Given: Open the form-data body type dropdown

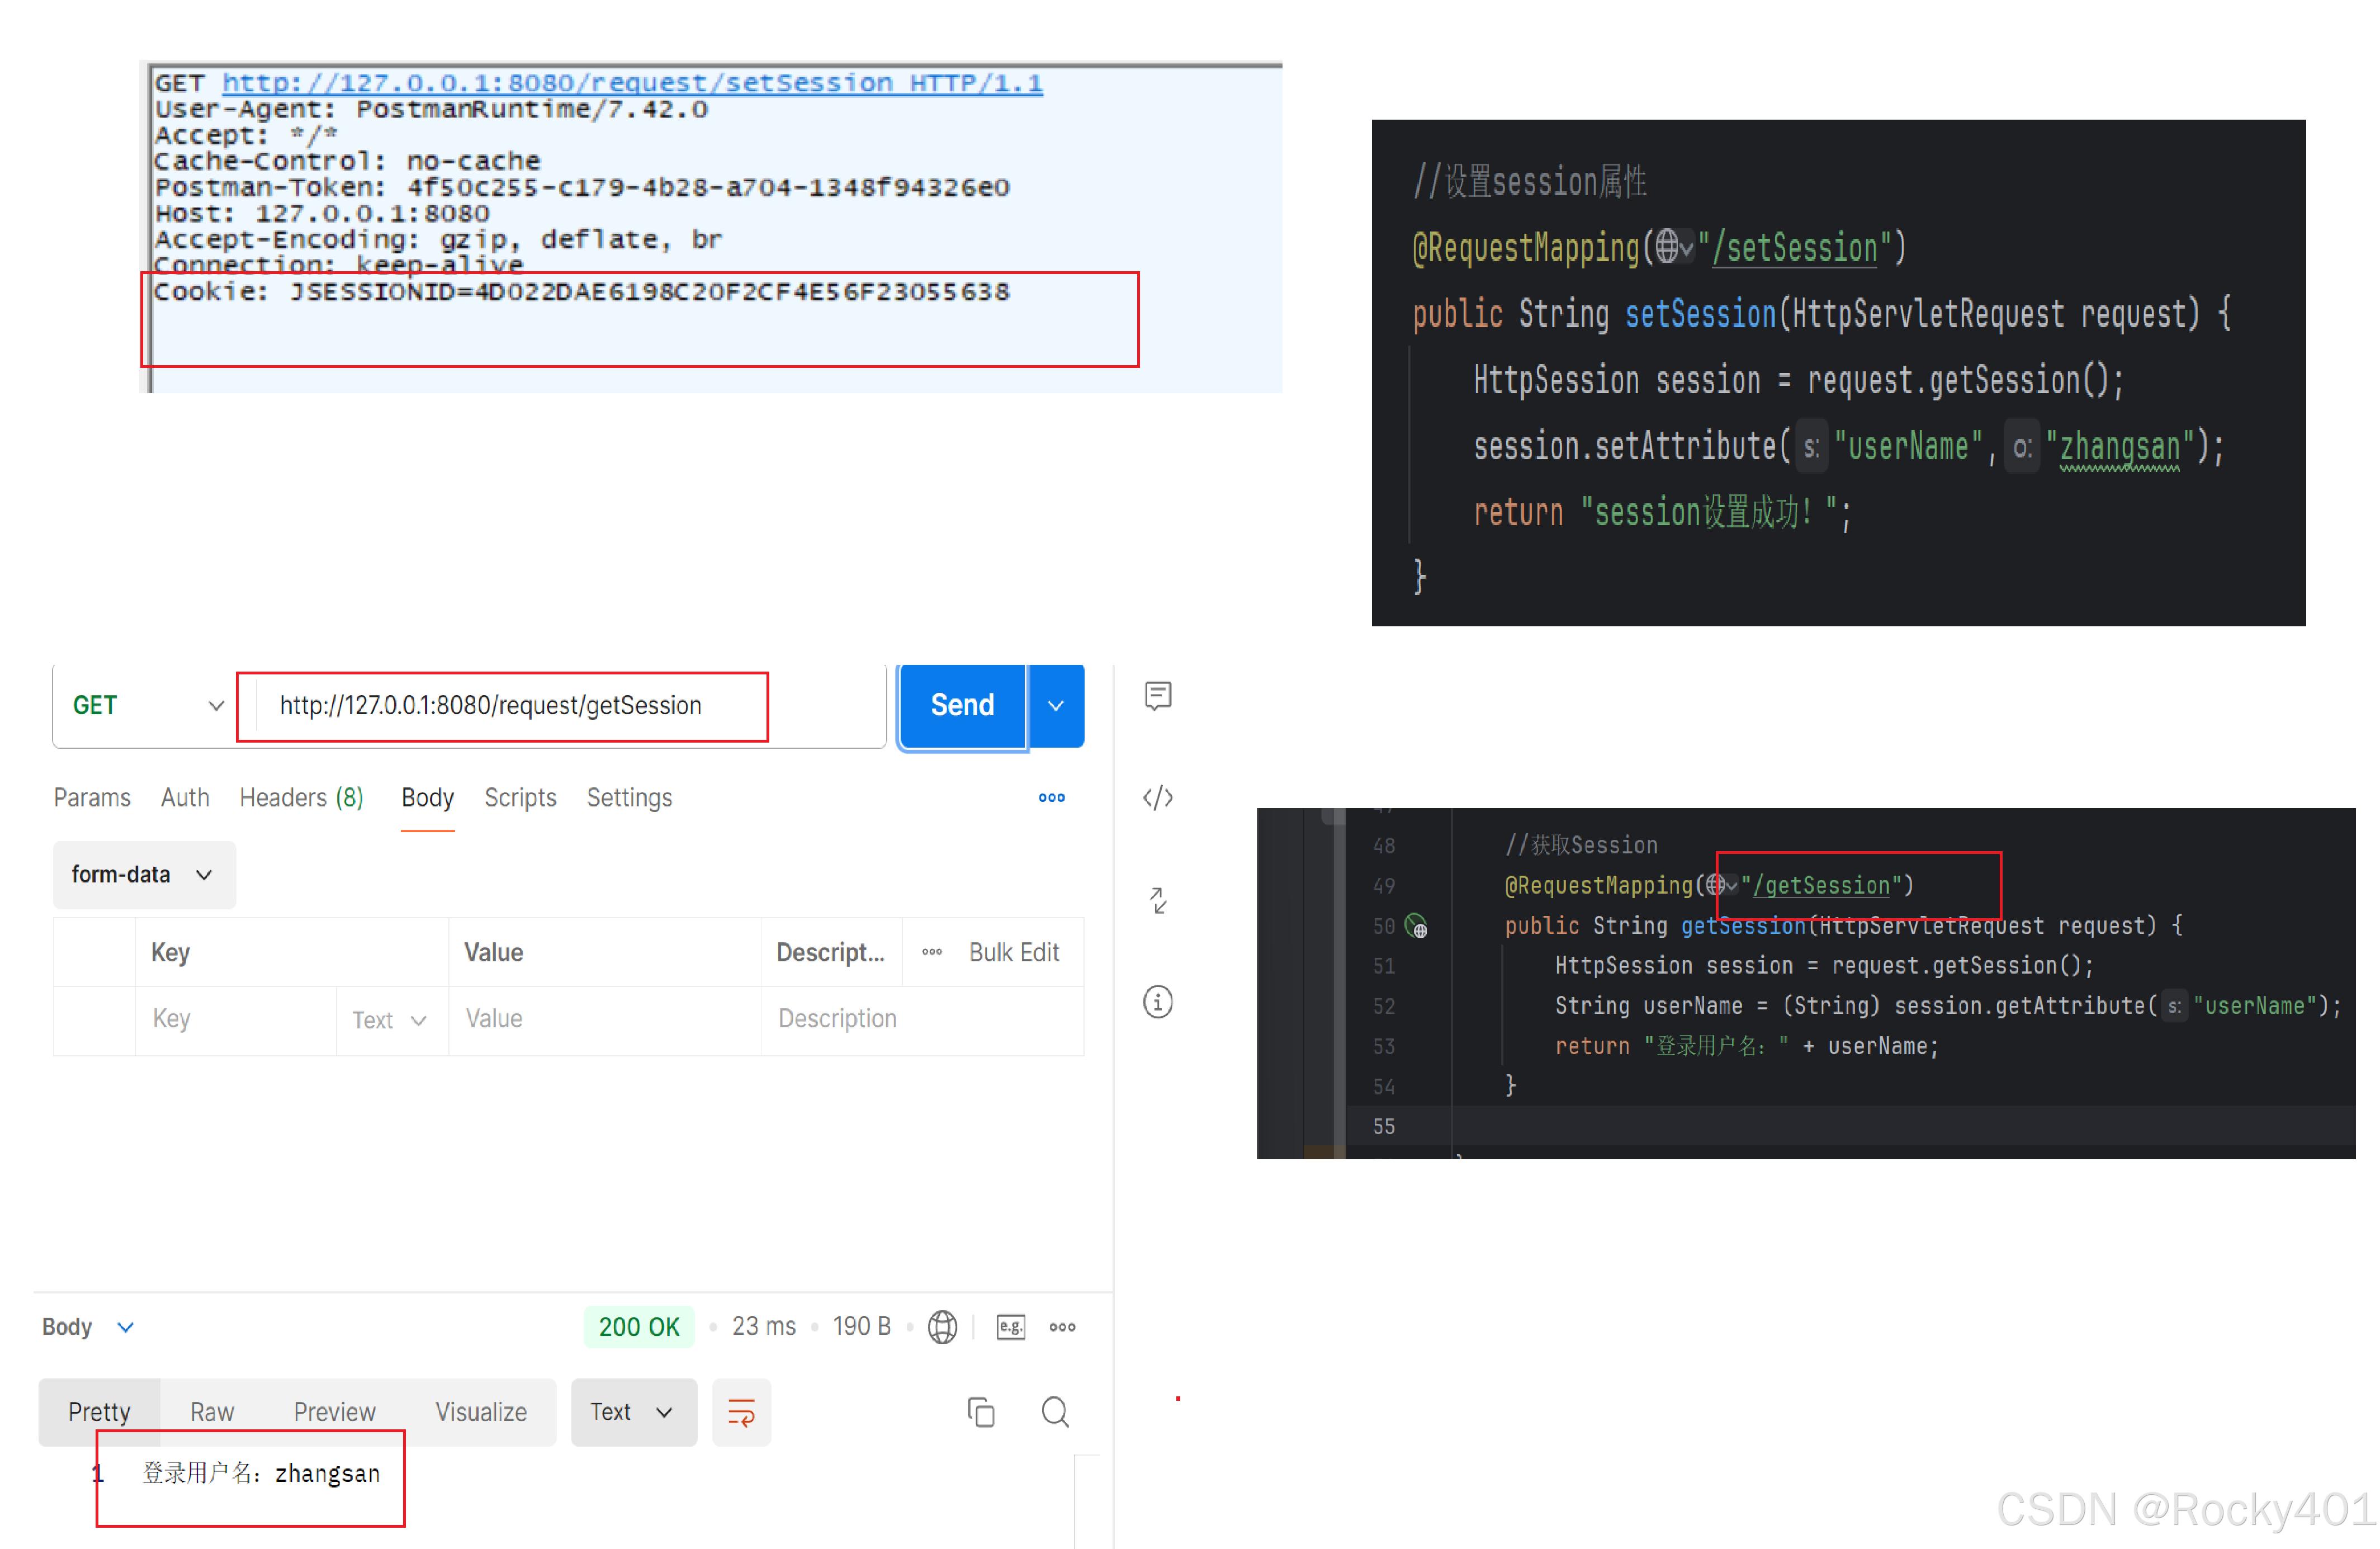Looking at the screenshot, I should 143,875.
